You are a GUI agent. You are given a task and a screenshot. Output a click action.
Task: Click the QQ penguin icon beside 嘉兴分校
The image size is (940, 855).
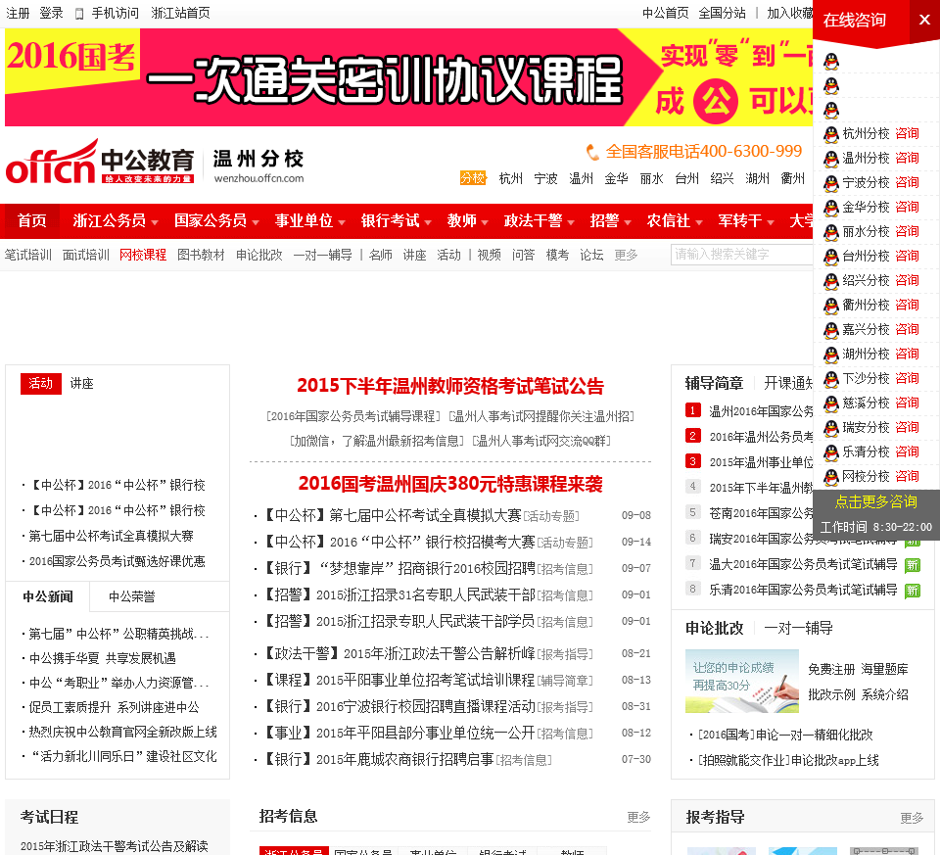[831, 330]
